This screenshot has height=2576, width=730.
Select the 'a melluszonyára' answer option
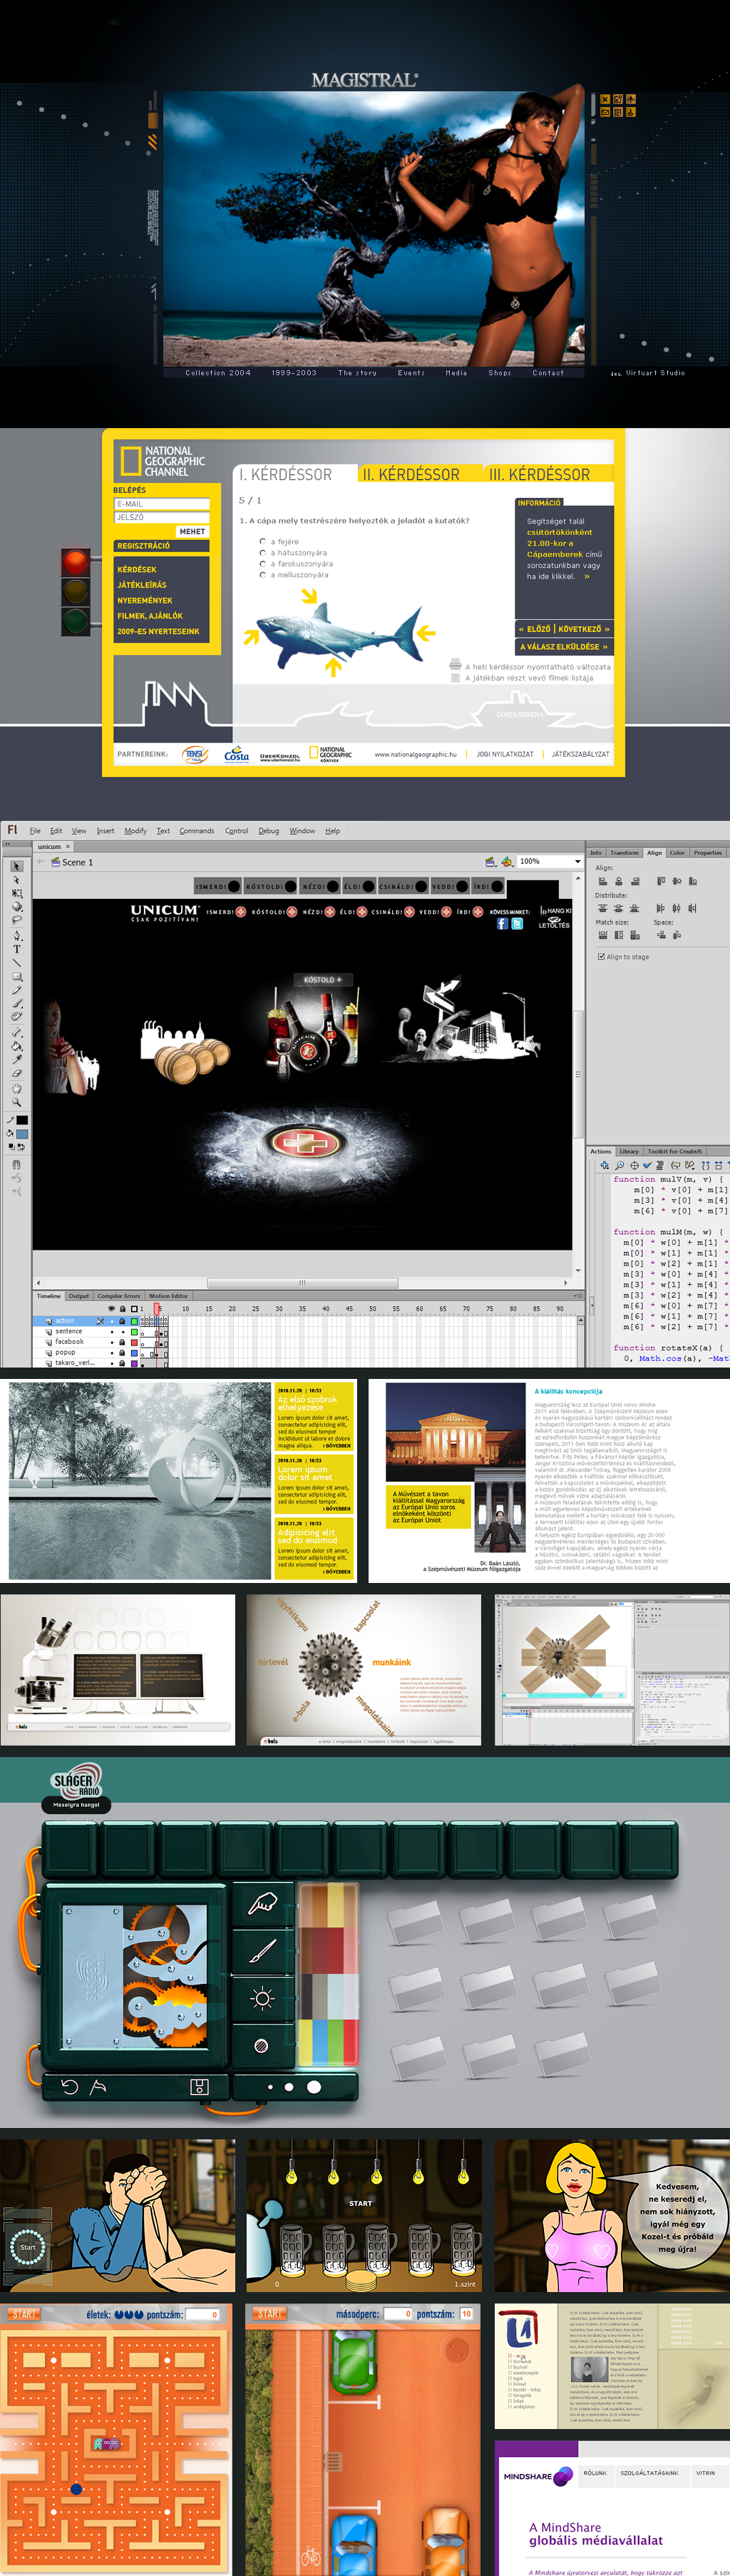pyautogui.click(x=263, y=575)
